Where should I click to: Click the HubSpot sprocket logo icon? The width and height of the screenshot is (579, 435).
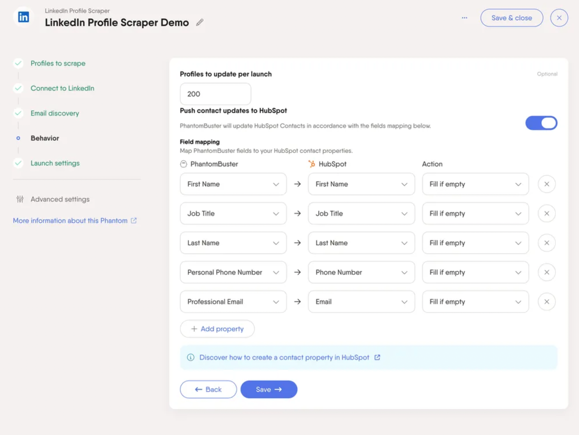click(x=311, y=164)
